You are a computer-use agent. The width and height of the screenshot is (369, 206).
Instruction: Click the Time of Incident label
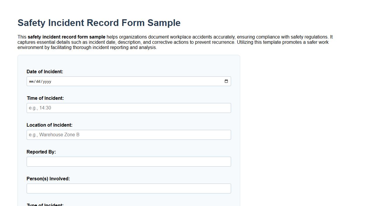(x=45, y=98)
